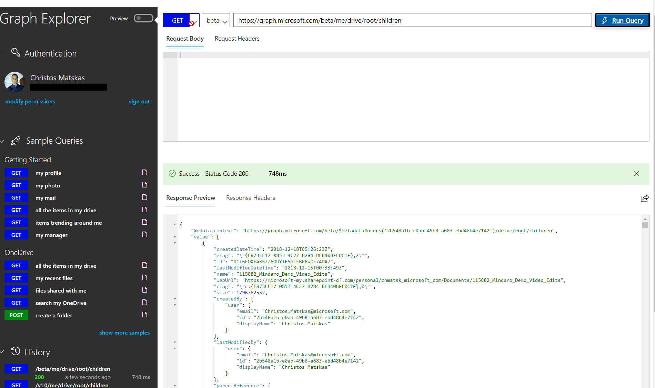The width and height of the screenshot is (655, 388).
Task: Switch to the Response Headers tab
Action: pos(251,198)
